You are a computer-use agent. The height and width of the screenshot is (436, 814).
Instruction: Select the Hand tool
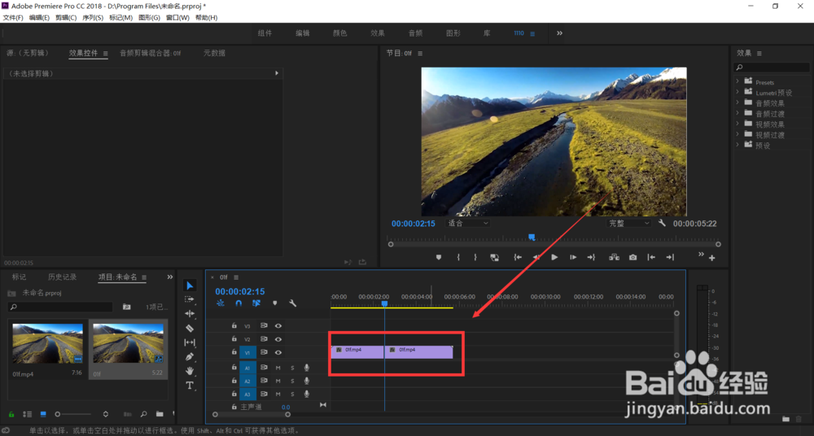coord(190,371)
